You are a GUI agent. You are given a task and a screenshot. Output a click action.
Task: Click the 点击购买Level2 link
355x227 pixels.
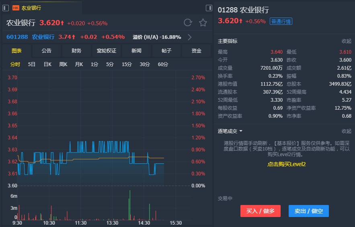pyautogui.click(x=286, y=164)
